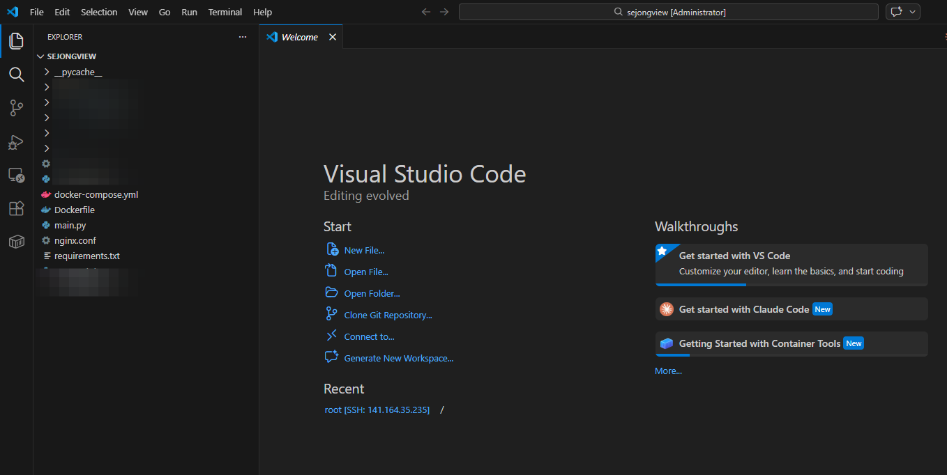
Task: Open Explorer's more actions ellipsis menu
Action: (x=243, y=37)
